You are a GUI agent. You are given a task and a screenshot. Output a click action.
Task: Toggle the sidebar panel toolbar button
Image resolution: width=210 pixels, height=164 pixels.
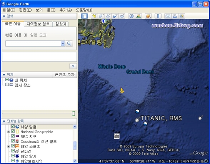point(85,16)
